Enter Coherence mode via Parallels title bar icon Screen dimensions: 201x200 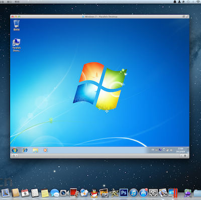tap(183, 17)
